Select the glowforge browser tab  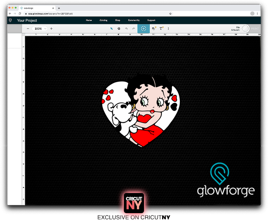[x=37, y=8]
